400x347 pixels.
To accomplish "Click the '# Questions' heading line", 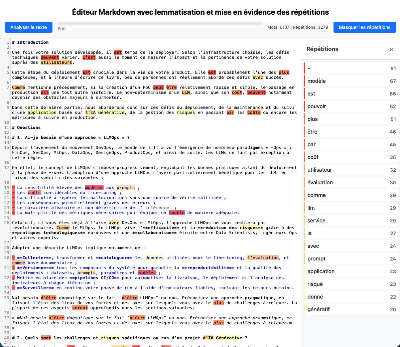I will (x=26, y=128).
